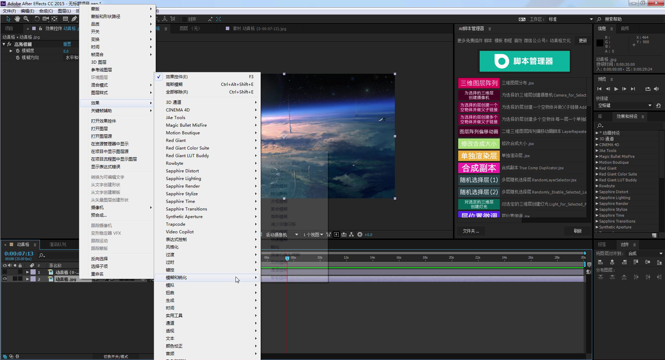This screenshot has width=665, height=360.
Task: Select the Rotation tool
Action: pos(37,19)
